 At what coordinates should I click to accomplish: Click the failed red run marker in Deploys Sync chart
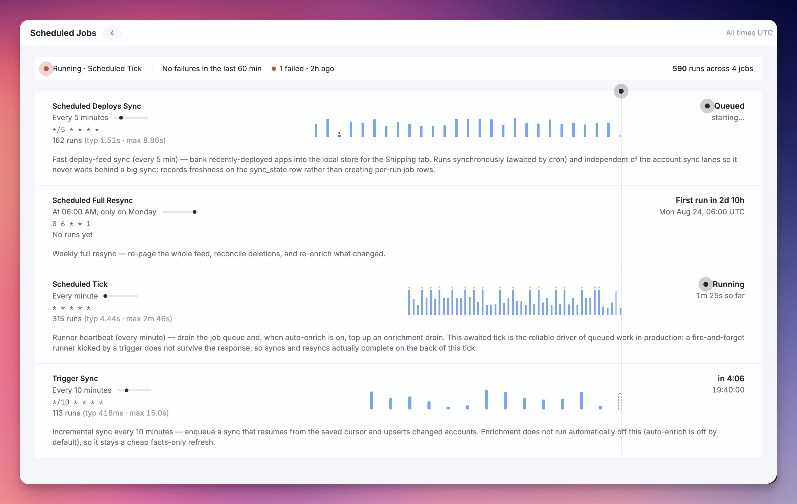339,134
